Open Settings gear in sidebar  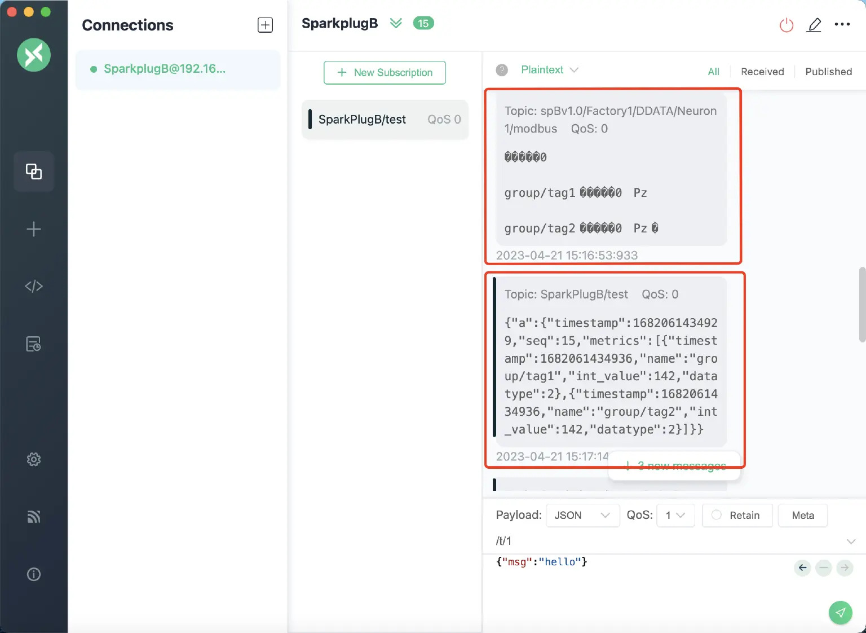point(34,459)
